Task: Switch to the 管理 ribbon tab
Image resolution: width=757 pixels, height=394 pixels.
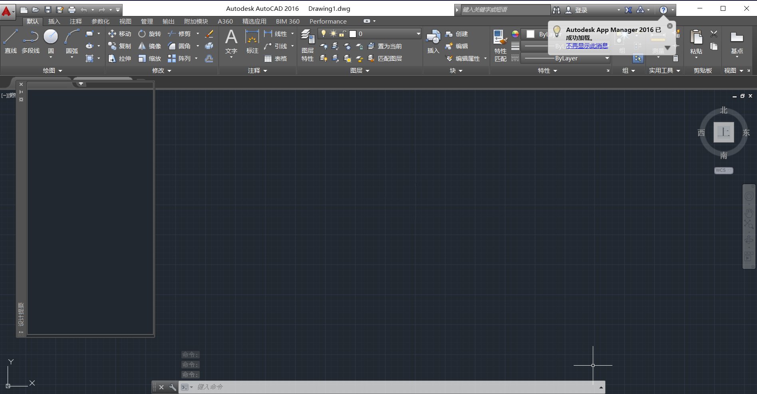Action: [x=147, y=21]
